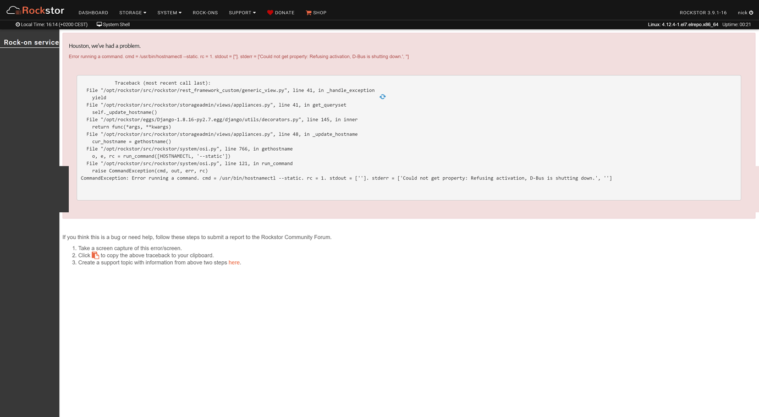Screen dimensions: 759x417
Task: Open the Storage dropdown menu
Action: click(x=133, y=12)
